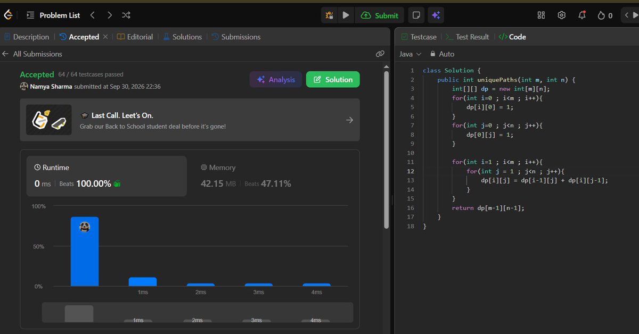Click the Analysis button
Screen dimensions: 639x334
point(276,79)
